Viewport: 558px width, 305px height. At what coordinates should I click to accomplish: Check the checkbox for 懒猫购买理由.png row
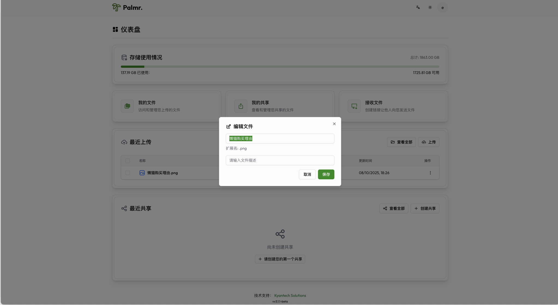pos(128,173)
